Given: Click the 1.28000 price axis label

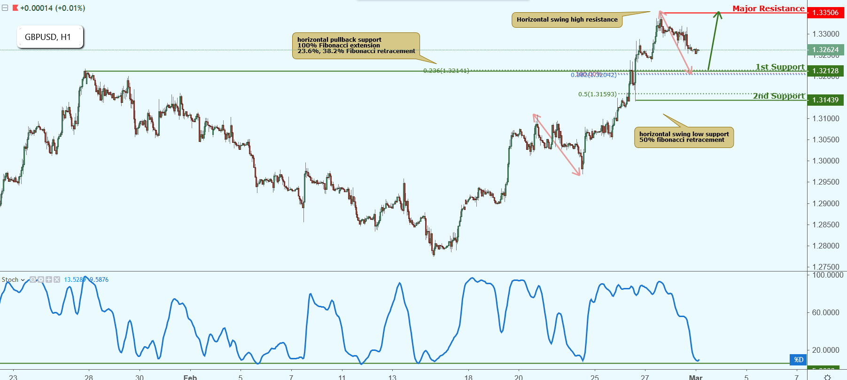Looking at the screenshot, I should 826,246.
